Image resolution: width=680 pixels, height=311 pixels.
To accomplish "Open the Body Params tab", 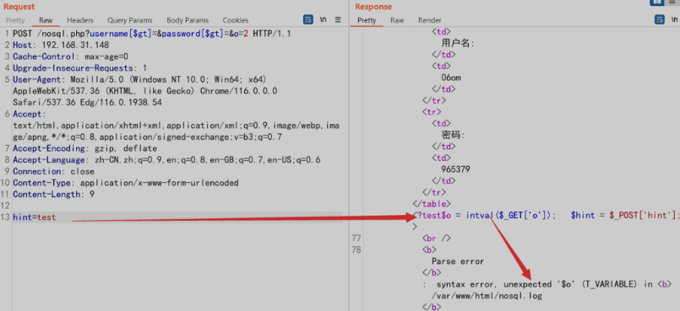I will pos(188,20).
